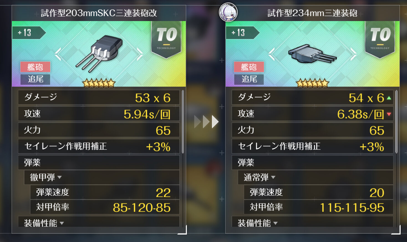Click the white-haired character avatar icon
407x242 pixels.
[x=228, y=12]
